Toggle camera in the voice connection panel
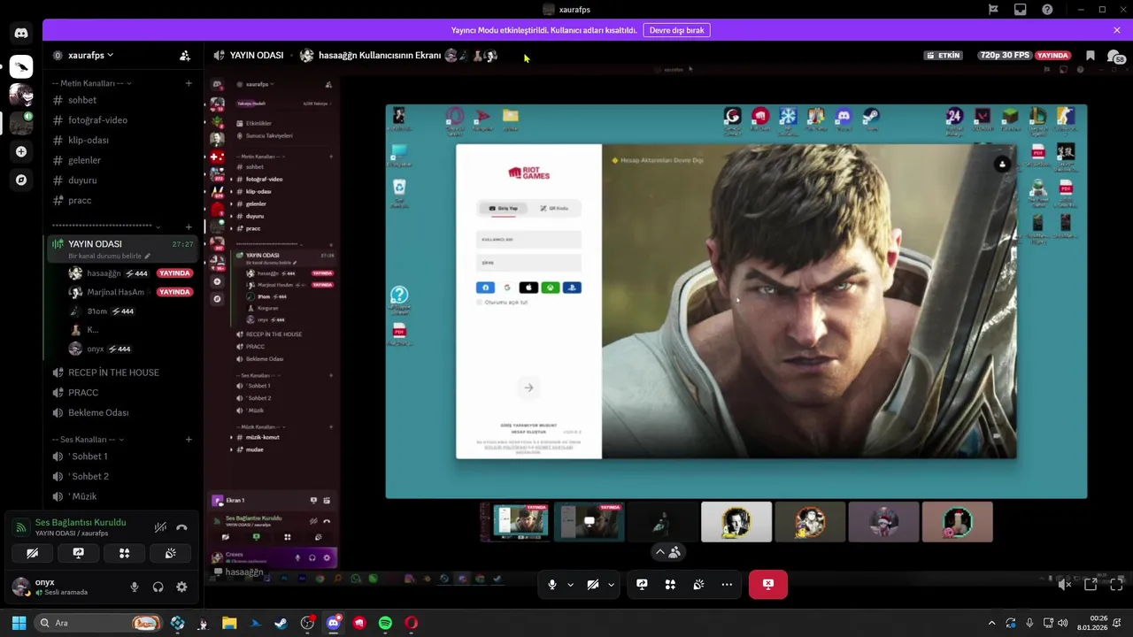The image size is (1133, 637). tap(32, 553)
